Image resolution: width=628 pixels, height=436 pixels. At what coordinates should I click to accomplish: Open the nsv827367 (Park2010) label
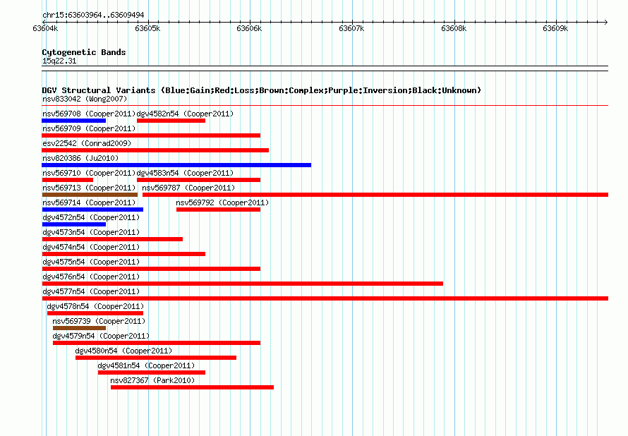tap(152, 380)
